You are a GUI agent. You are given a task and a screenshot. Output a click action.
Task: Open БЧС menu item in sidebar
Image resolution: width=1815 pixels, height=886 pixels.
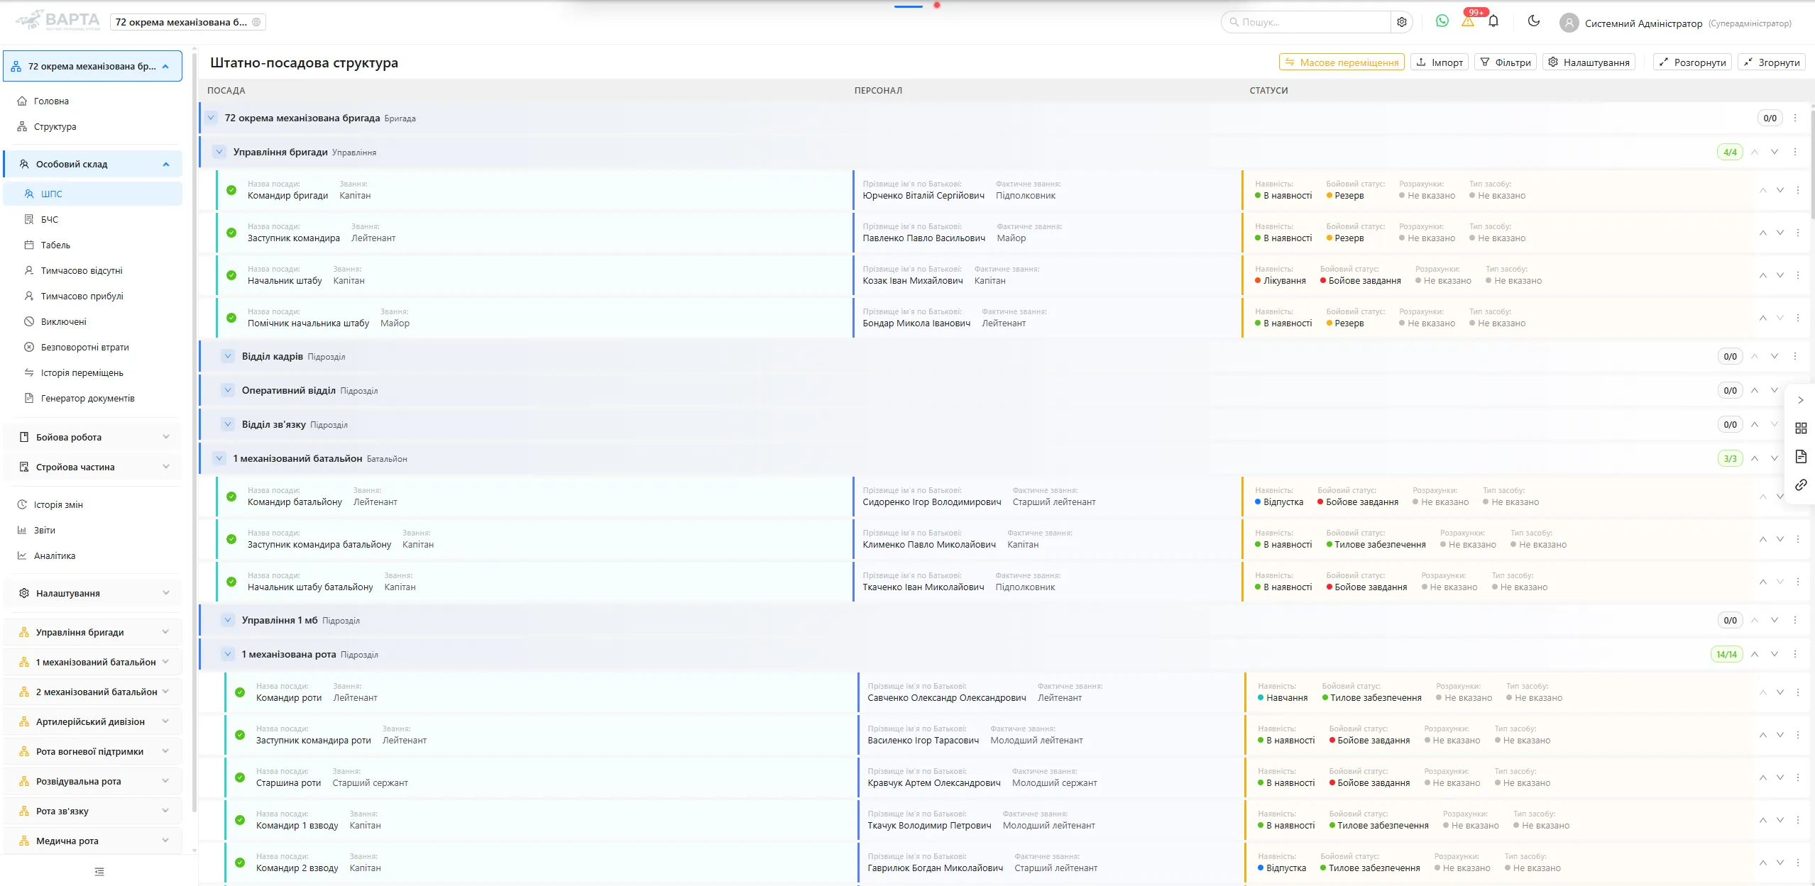[50, 220]
